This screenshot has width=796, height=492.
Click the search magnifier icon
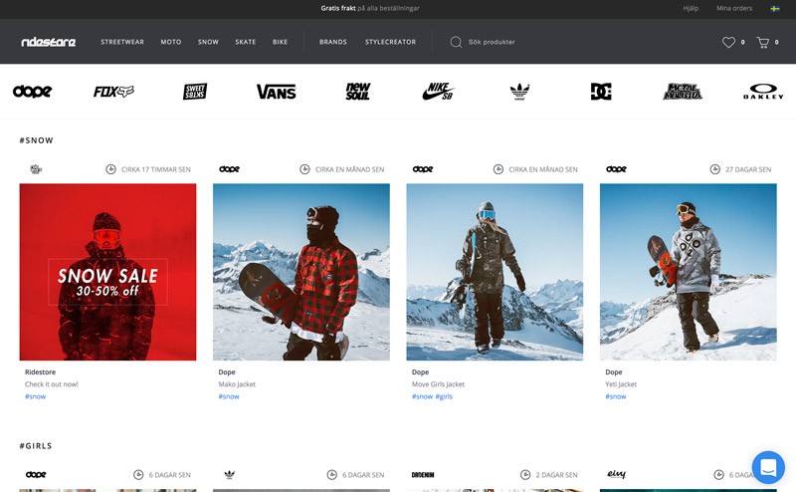point(456,42)
